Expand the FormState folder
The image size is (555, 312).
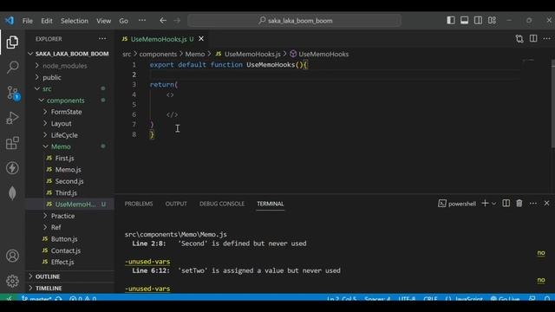69,112
